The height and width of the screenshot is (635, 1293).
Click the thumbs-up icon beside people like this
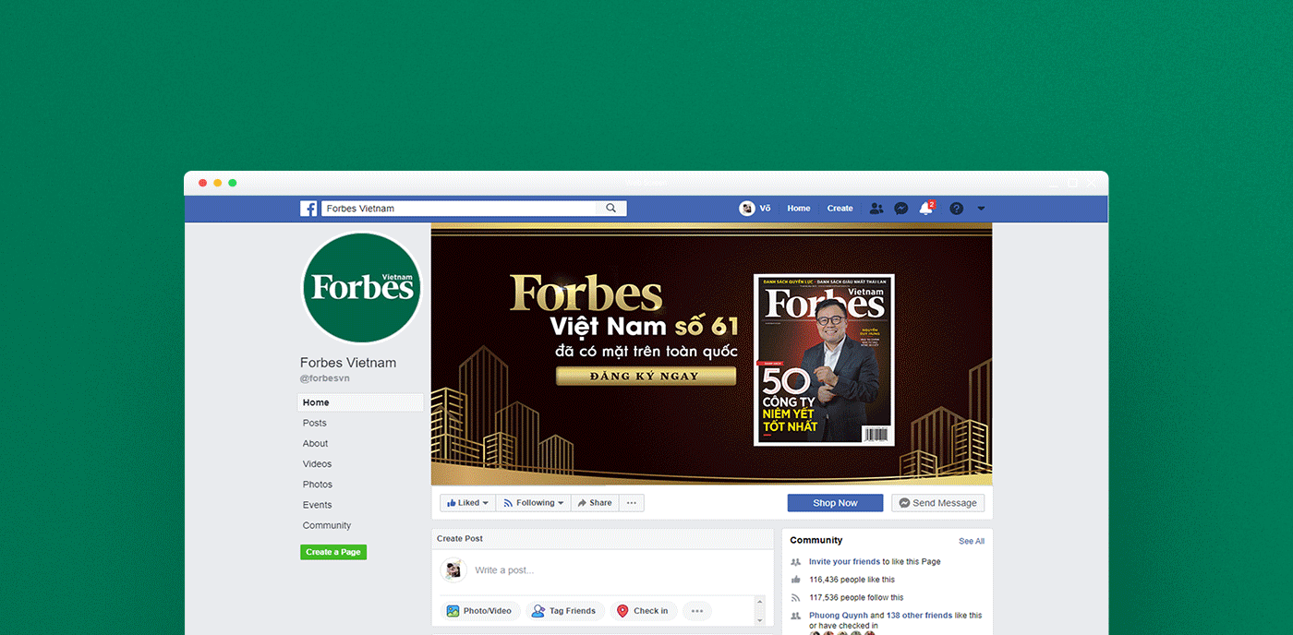click(795, 579)
